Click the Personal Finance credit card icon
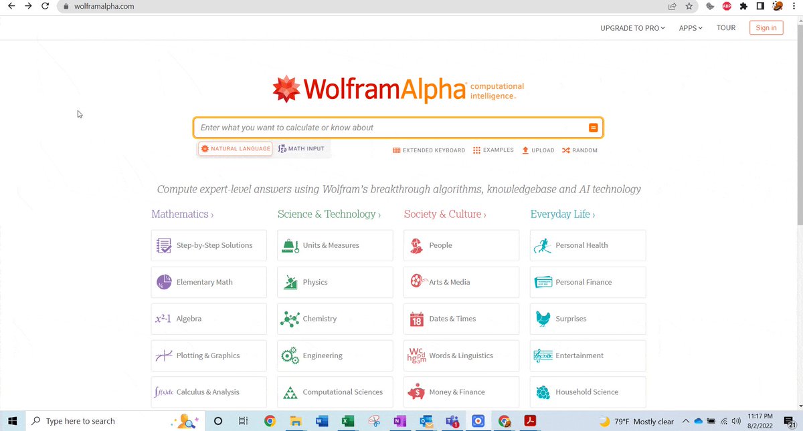 click(543, 282)
